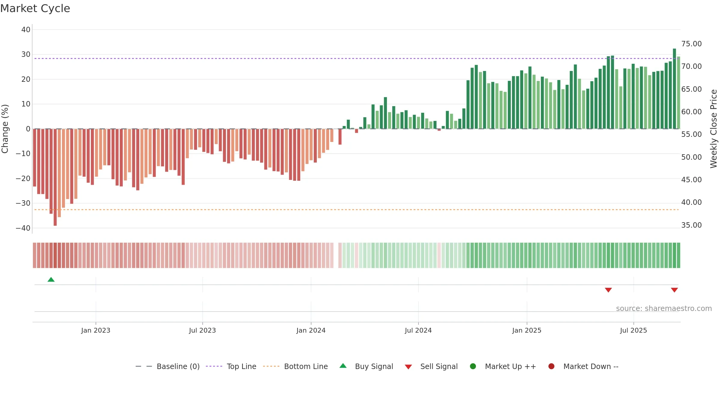722x406 pixels.
Task: Click the gray dashed baseline legend swatch
Action: [144, 366]
